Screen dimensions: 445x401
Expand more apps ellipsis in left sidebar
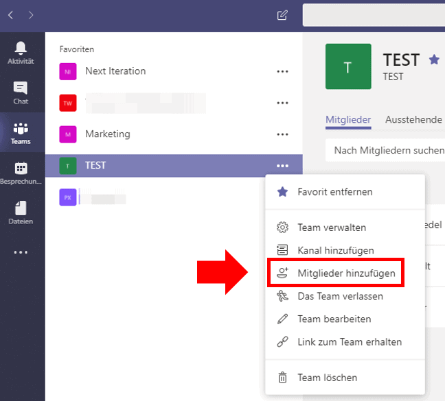tap(21, 252)
